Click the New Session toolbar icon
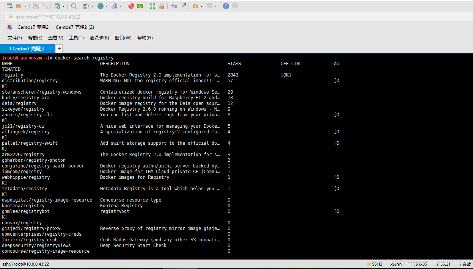473x269 pixels. 9,6
